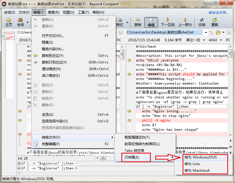235x183 pixels.
Task: Click the 交换 swap-sides icon
Action: tap(202, 22)
